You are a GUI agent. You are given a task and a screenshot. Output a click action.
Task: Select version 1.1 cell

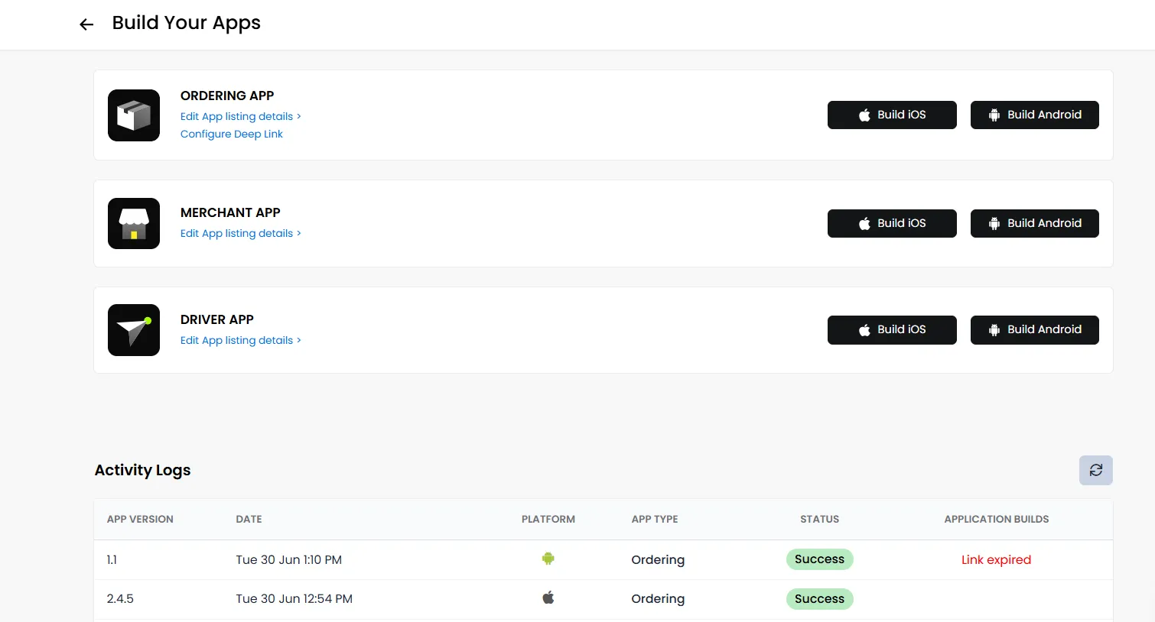[x=112, y=560]
